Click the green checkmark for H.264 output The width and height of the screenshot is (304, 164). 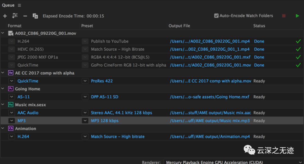pos(298,41)
